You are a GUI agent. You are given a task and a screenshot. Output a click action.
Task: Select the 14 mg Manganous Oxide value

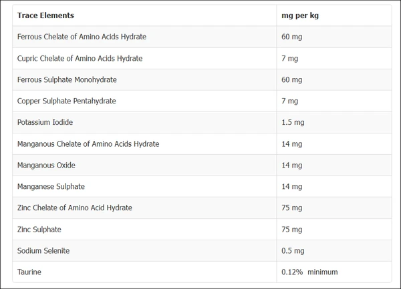coord(291,165)
